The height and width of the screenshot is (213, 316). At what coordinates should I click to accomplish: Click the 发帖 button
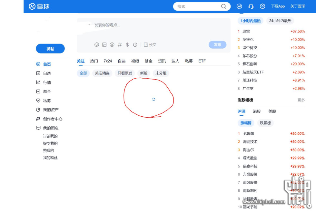(50, 49)
